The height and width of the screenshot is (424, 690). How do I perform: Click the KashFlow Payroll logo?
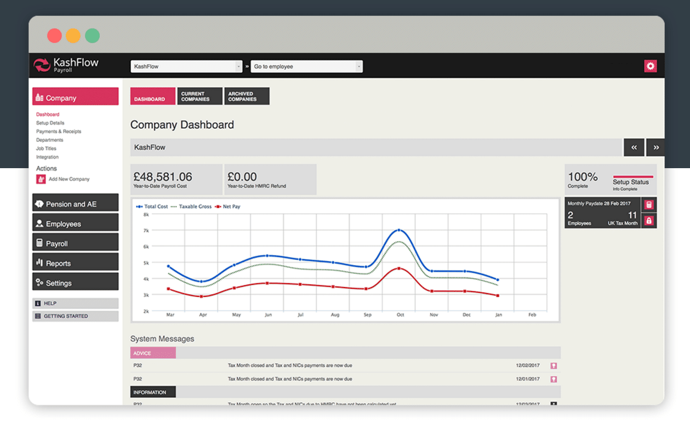pyautogui.click(x=66, y=65)
